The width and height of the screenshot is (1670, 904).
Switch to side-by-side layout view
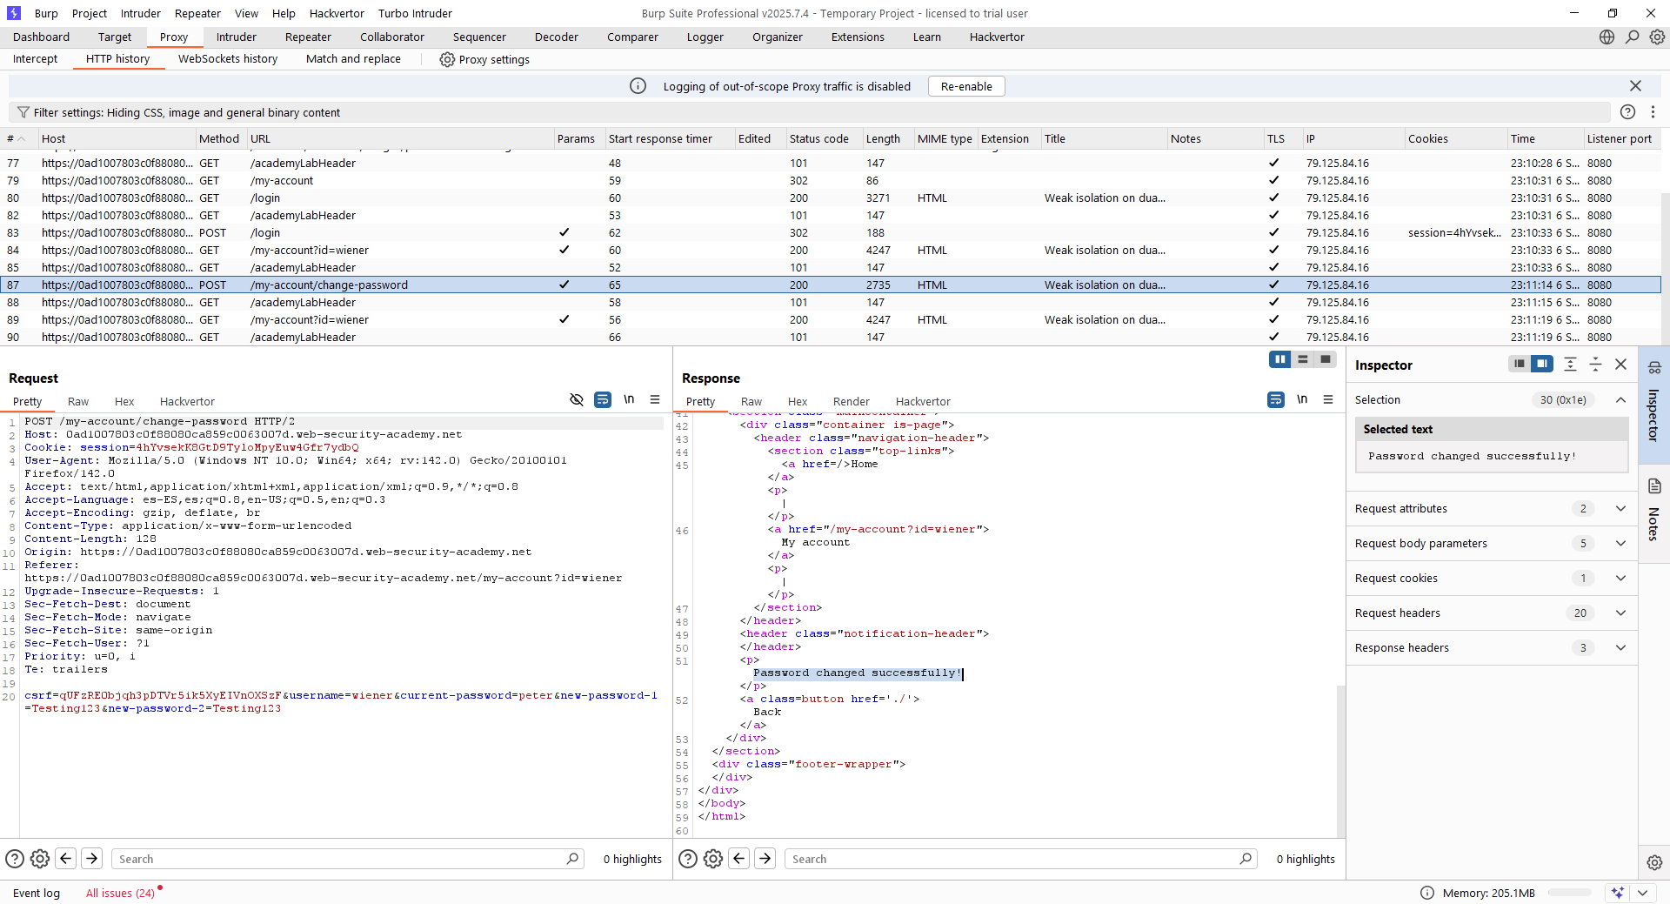pos(1279,359)
